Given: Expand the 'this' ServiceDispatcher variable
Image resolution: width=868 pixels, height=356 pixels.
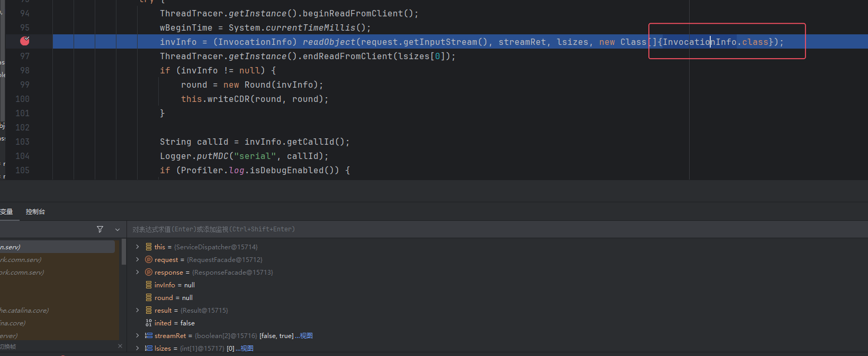Looking at the screenshot, I should 138,247.
